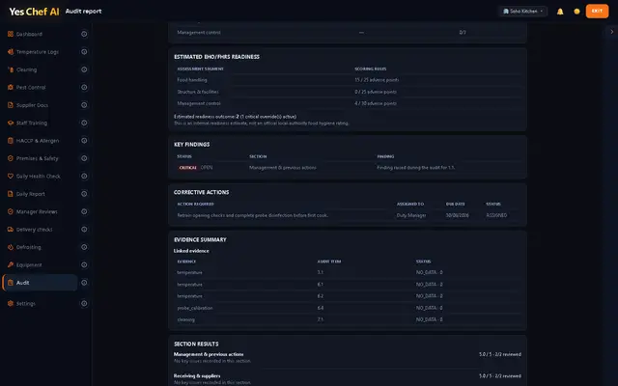This screenshot has width=618, height=386.
Task: Click the 'Audit report' page title
Action: [x=84, y=12]
